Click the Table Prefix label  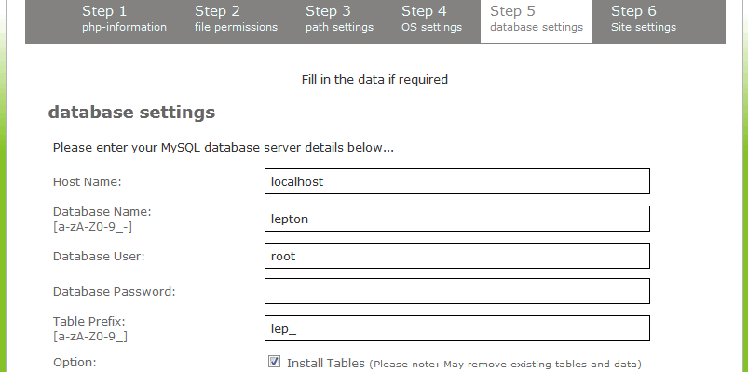coord(89,322)
